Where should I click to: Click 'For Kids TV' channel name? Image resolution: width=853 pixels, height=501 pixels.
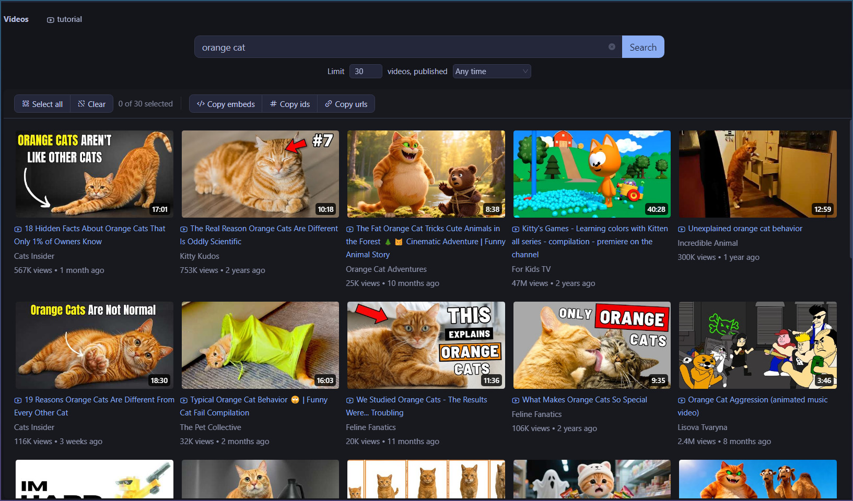(x=531, y=269)
